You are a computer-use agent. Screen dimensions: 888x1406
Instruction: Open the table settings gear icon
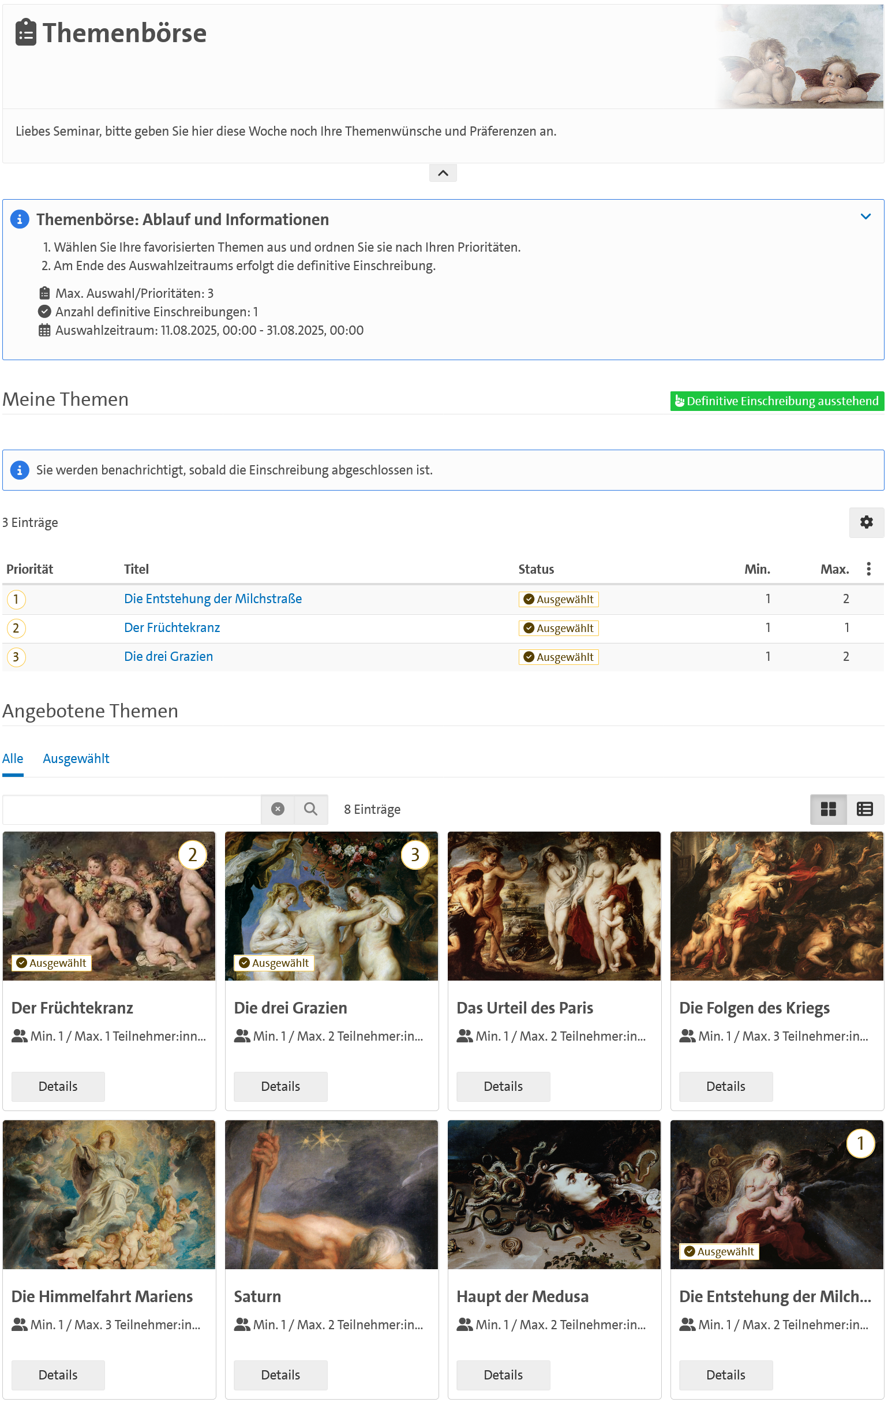pyautogui.click(x=866, y=522)
